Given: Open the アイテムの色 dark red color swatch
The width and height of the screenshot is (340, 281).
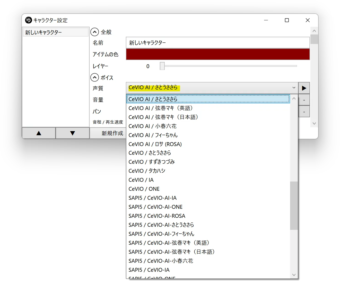Looking at the screenshot, I should [x=218, y=54].
